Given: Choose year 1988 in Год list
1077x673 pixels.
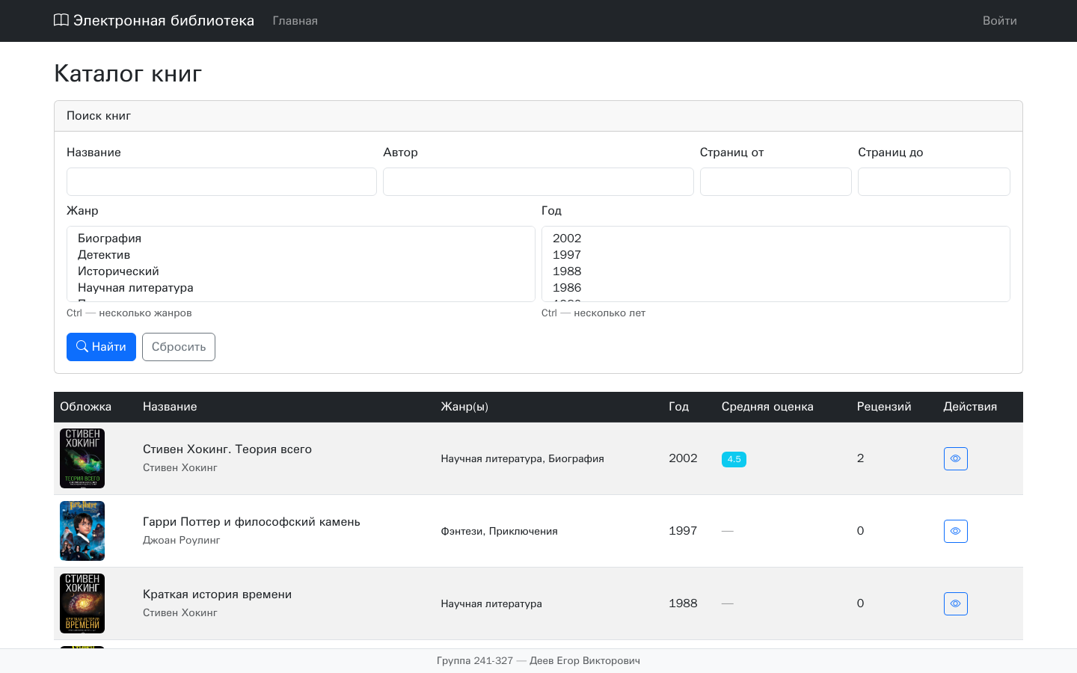Looking at the screenshot, I should (776, 271).
